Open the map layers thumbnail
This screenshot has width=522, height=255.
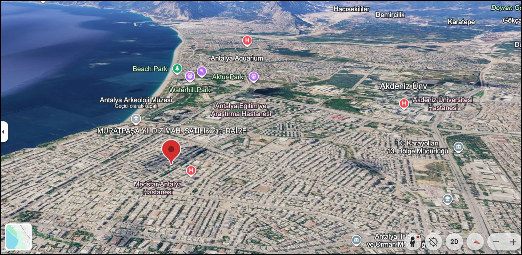[x=18, y=237]
